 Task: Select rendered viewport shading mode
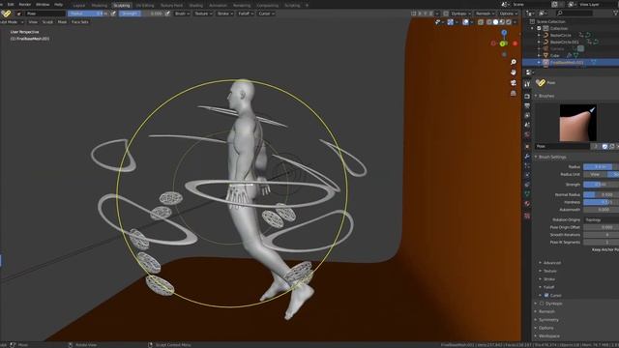(x=509, y=22)
